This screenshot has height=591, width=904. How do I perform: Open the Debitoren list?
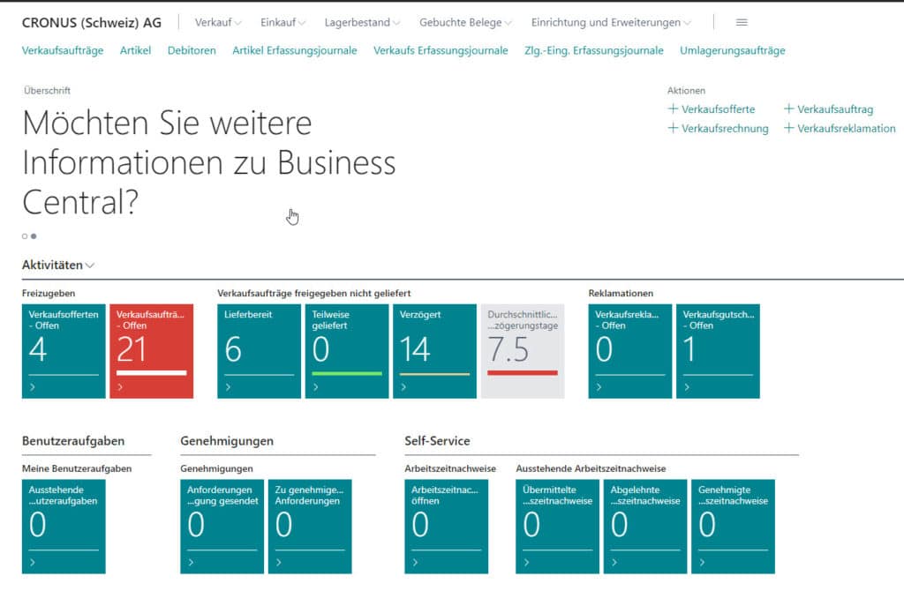[192, 50]
